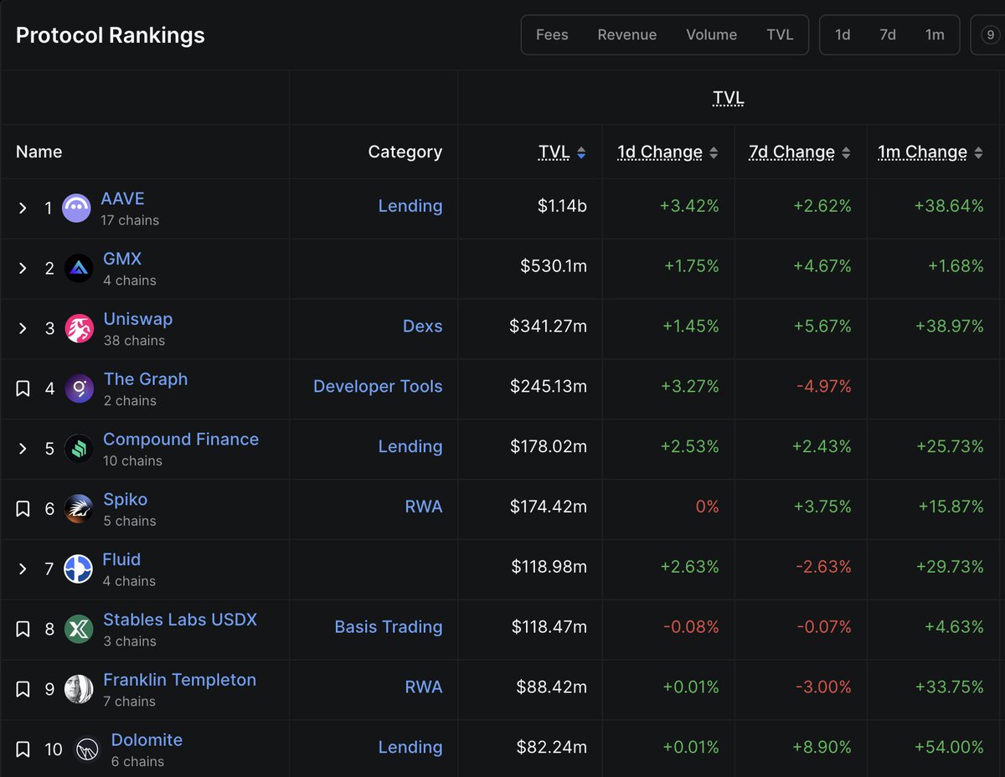Image resolution: width=1005 pixels, height=777 pixels.
Task: Expand the Compound Finance row chevron
Action: (23, 449)
